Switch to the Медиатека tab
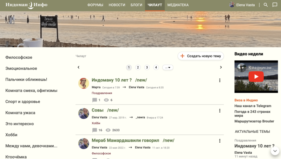The width and height of the screenshot is (281, 159). point(178,5)
